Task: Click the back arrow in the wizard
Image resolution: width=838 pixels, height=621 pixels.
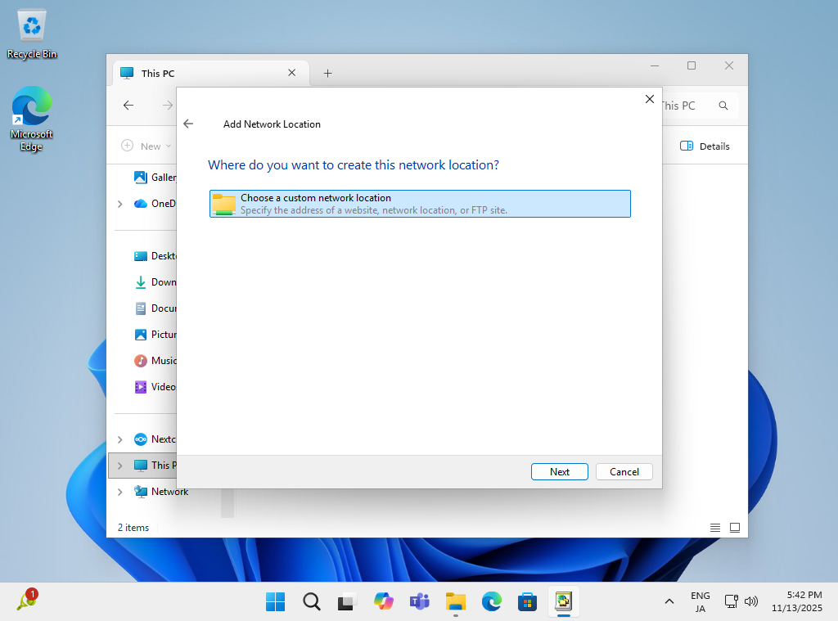Action: click(188, 124)
